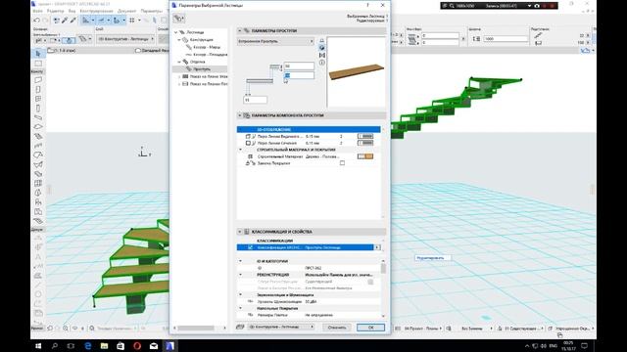
Task: Open Opera browser from the taskbar
Action: 137,345
